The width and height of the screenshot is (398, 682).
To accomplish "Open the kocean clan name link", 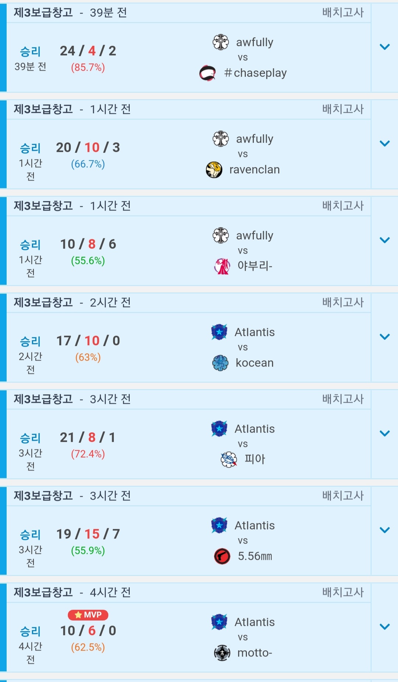I will tap(254, 363).
